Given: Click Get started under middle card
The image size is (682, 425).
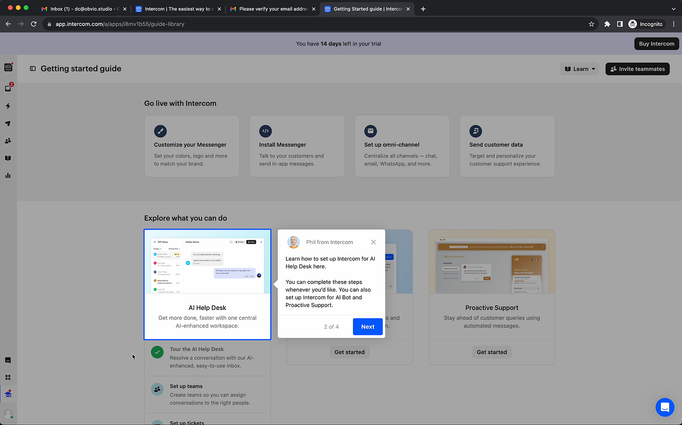Looking at the screenshot, I should pyautogui.click(x=349, y=352).
